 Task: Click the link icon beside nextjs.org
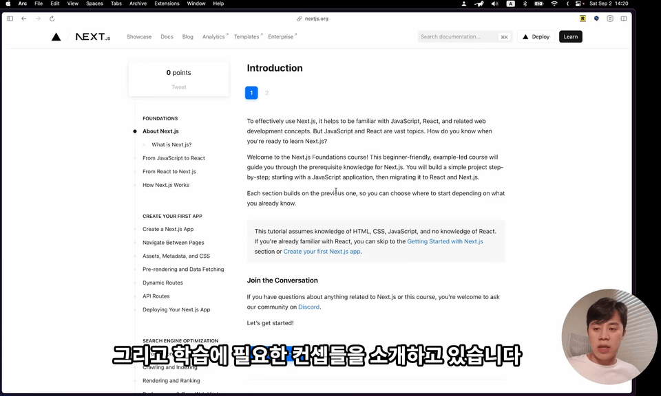point(300,19)
